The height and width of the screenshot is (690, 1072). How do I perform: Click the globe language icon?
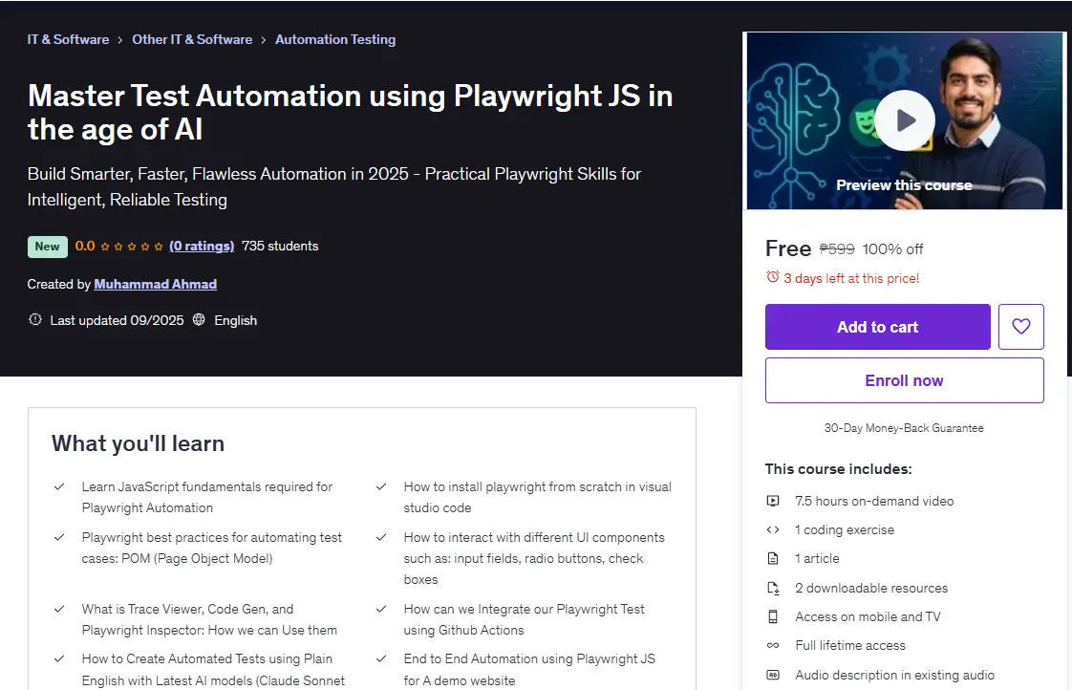(199, 319)
